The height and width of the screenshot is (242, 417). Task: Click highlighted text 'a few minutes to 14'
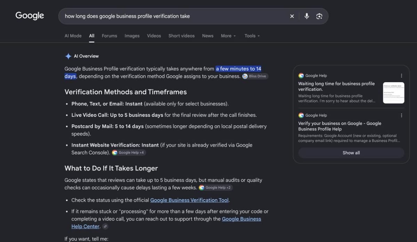tap(238, 69)
